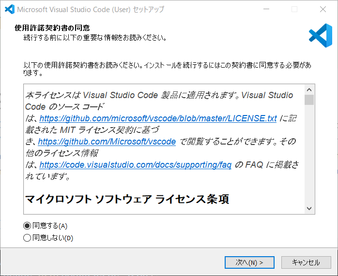
Task: Click the VS Code icon in title bar
Action: click(x=10, y=10)
